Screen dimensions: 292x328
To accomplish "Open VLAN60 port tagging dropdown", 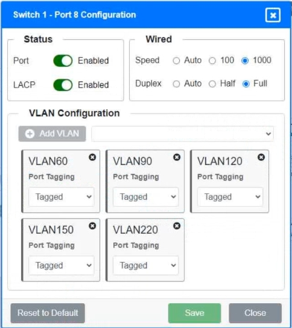I will coord(62,197).
